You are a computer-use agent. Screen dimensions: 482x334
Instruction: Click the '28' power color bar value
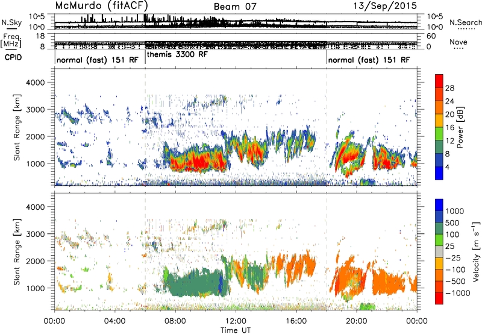point(449,88)
